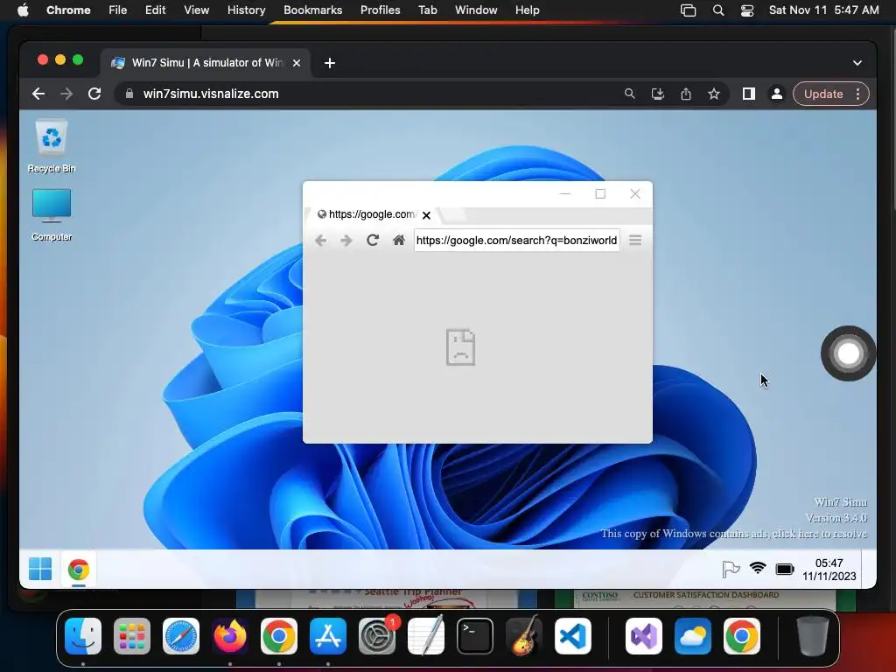
Task: Open the History menu
Action: coord(246,10)
